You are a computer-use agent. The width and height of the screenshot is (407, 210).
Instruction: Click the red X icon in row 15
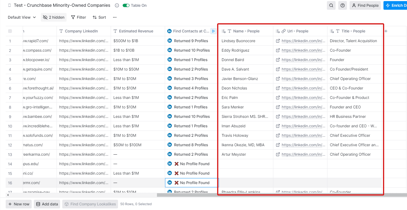click(176, 173)
